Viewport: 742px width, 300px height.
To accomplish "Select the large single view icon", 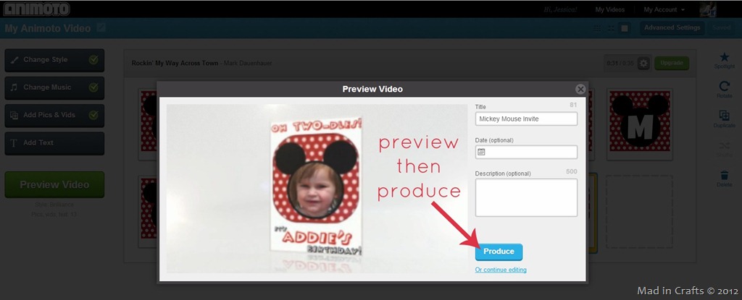I will (x=625, y=28).
